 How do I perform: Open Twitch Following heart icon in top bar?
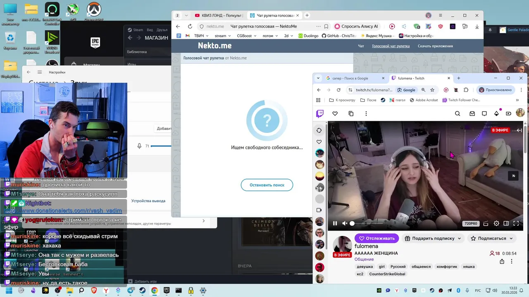(335, 113)
